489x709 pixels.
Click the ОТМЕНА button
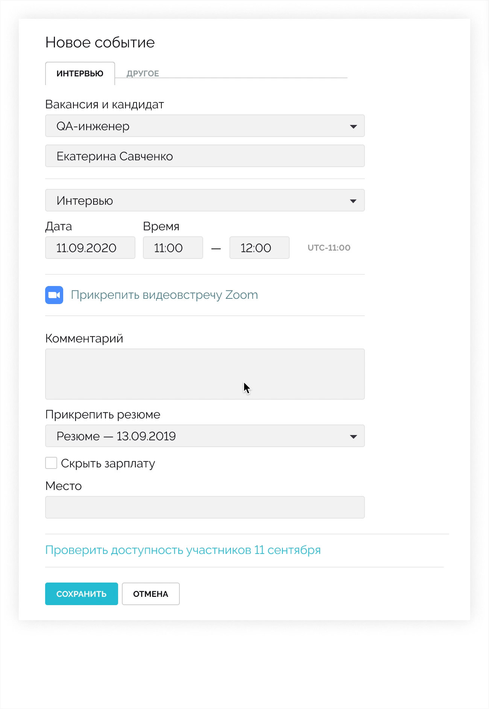(150, 594)
